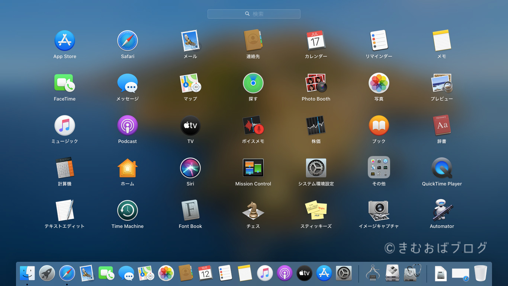Open the Trash in the Dock

(x=480, y=273)
